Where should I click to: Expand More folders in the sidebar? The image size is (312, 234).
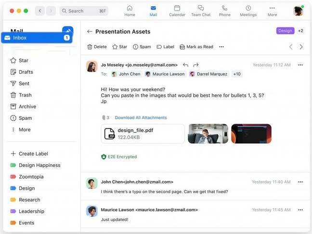click(21, 130)
